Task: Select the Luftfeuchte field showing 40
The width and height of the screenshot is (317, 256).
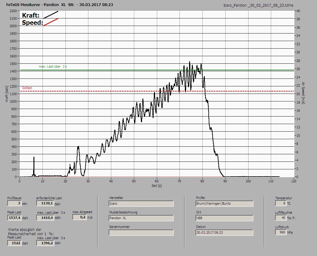Action: coord(281,218)
